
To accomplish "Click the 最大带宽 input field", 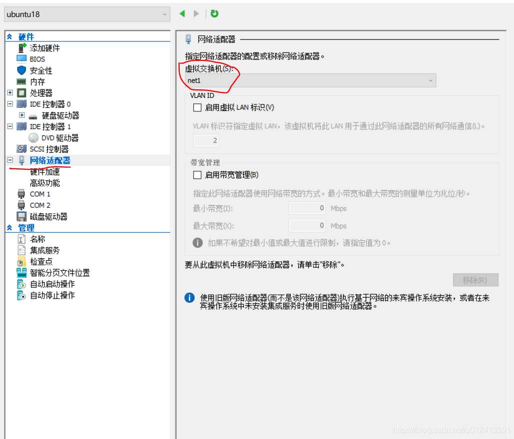I will tap(307, 226).
